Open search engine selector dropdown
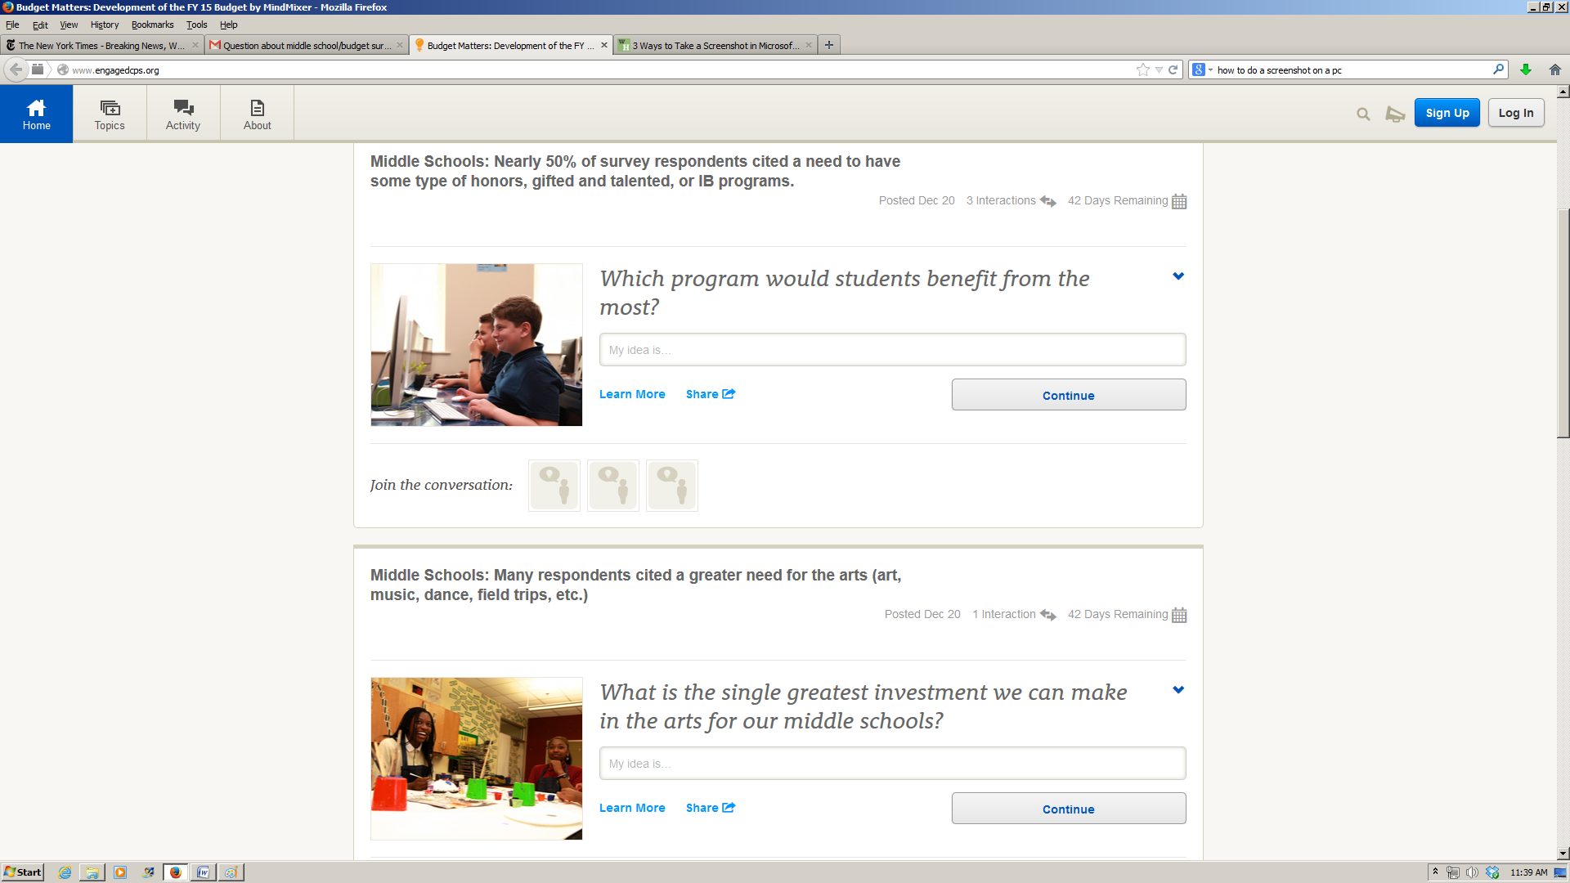 [1202, 69]
